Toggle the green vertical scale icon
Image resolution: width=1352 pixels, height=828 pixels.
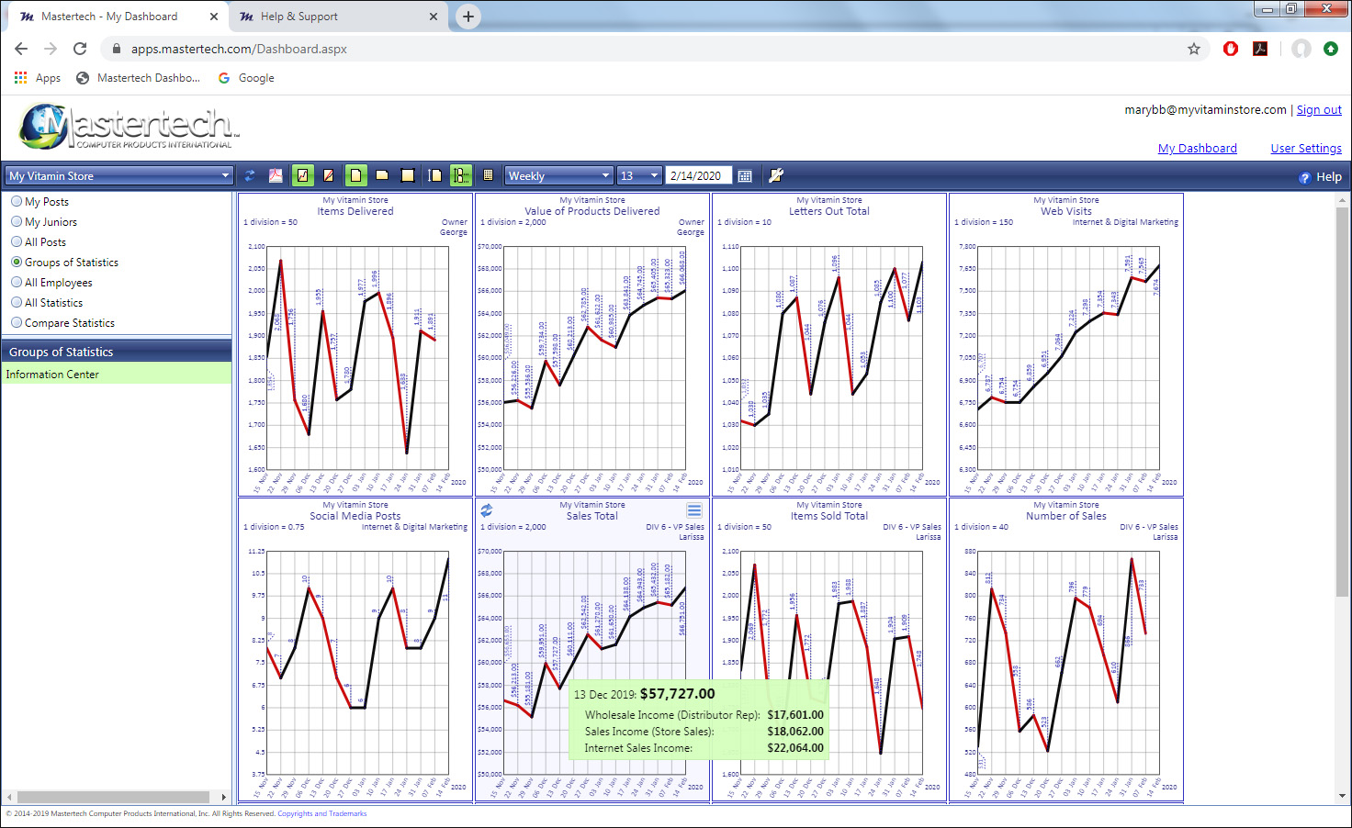pyautogui.click(x=461, y=175)
